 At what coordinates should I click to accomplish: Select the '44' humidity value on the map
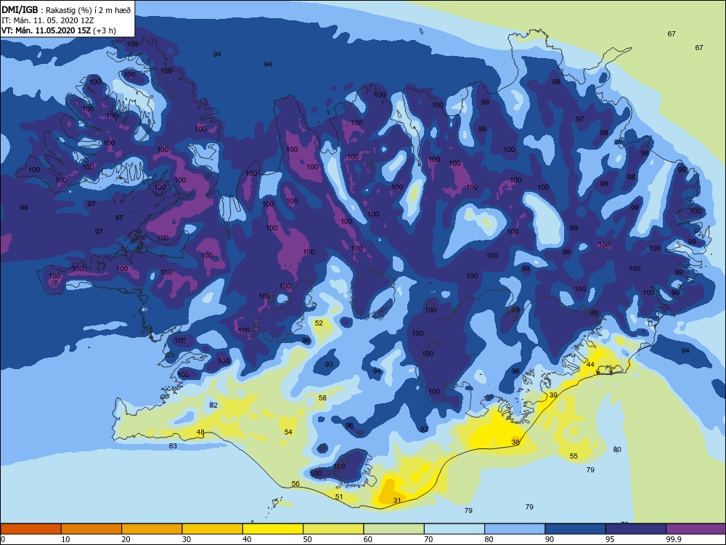[x=590, y=365]
